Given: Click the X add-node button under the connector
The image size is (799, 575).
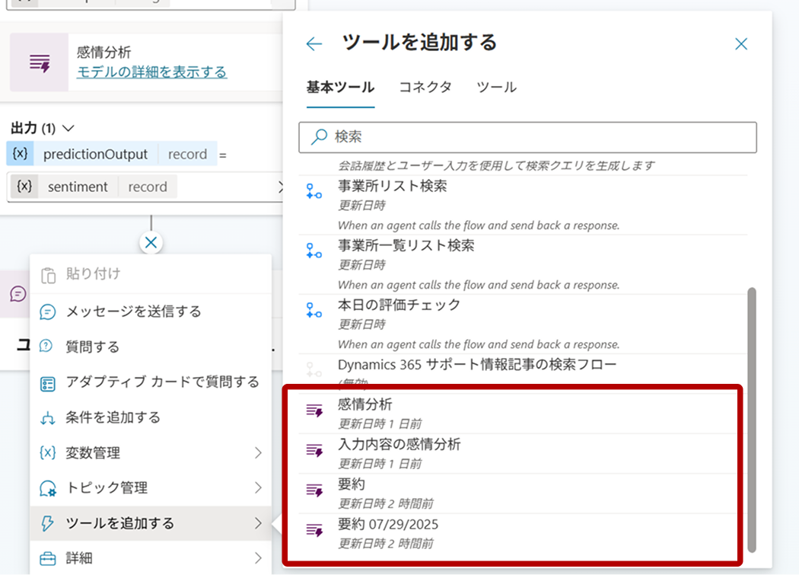Looking at the screenshot, I should [151, 243].
